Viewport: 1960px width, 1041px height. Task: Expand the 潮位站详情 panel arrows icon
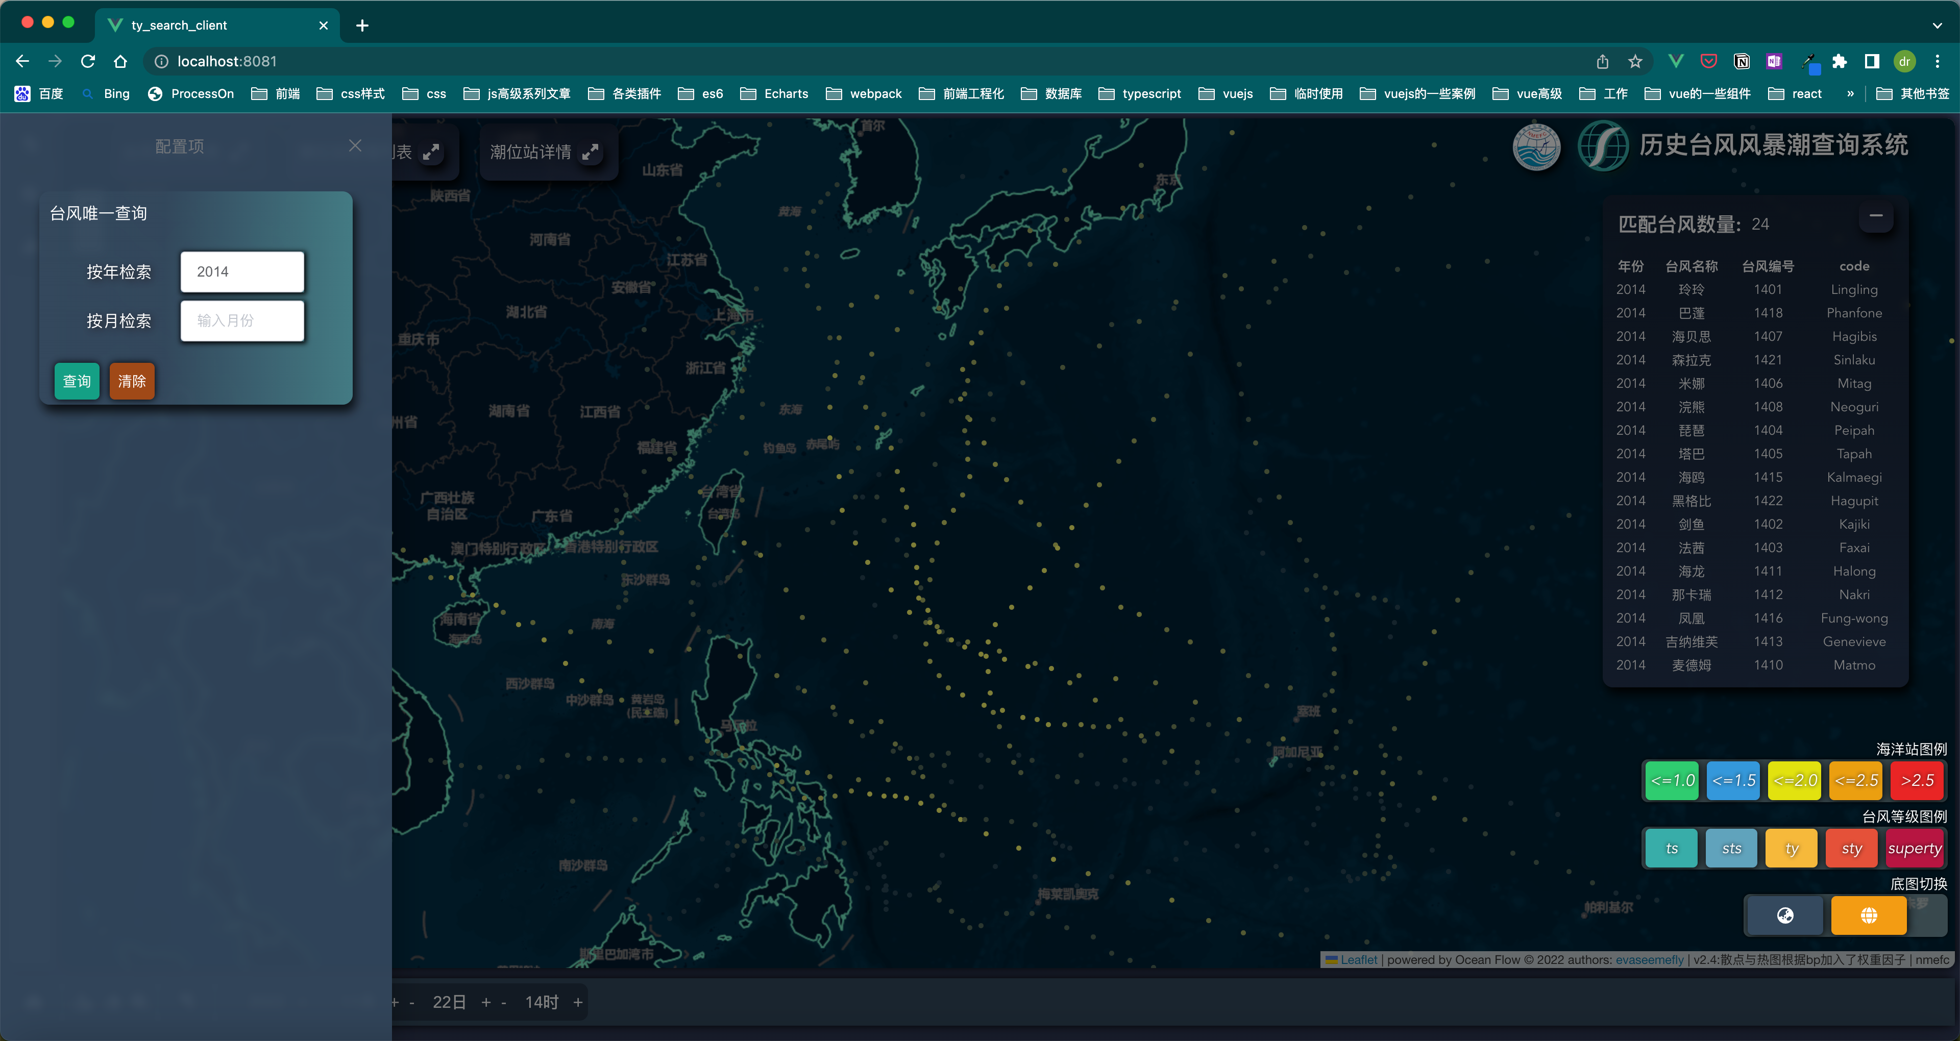pyautogui.click(x=591, y=152)
